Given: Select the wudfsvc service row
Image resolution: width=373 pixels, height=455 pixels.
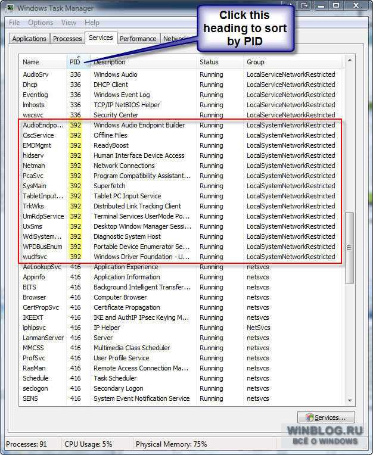Looking at the screenshot, I should [181, 257].
